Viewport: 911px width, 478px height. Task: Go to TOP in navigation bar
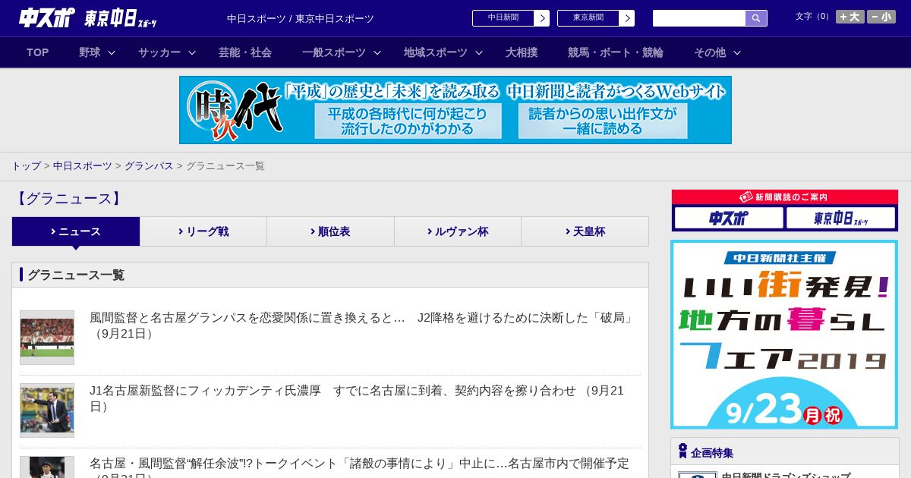click(37, 52)
